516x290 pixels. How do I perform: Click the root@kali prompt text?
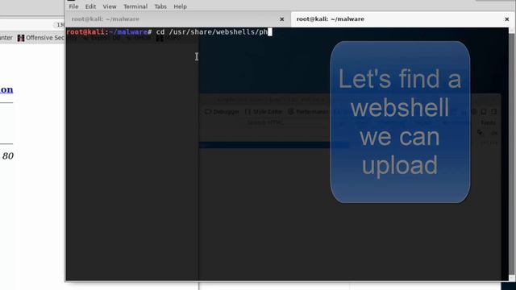pyautogui.click(x=85, y=32)
